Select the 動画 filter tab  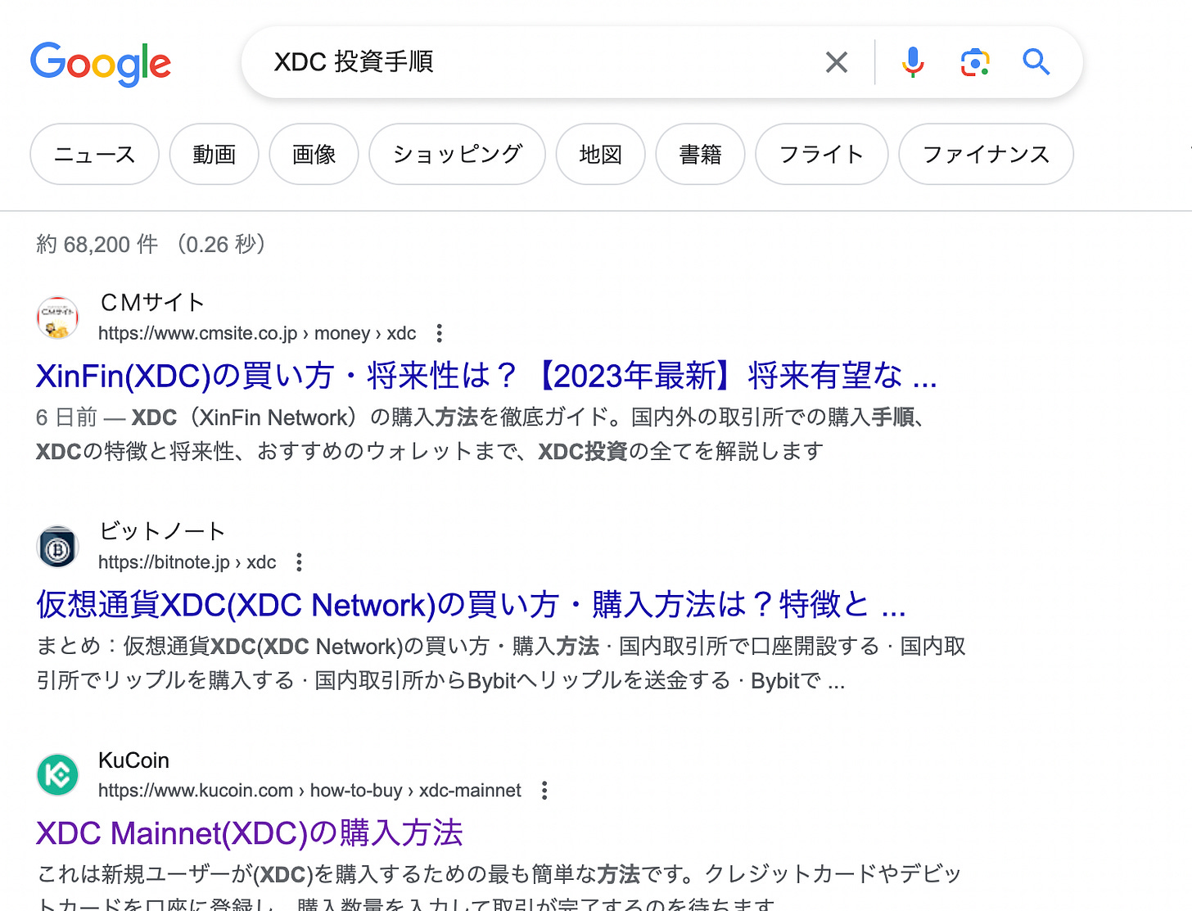pos(214,154)
